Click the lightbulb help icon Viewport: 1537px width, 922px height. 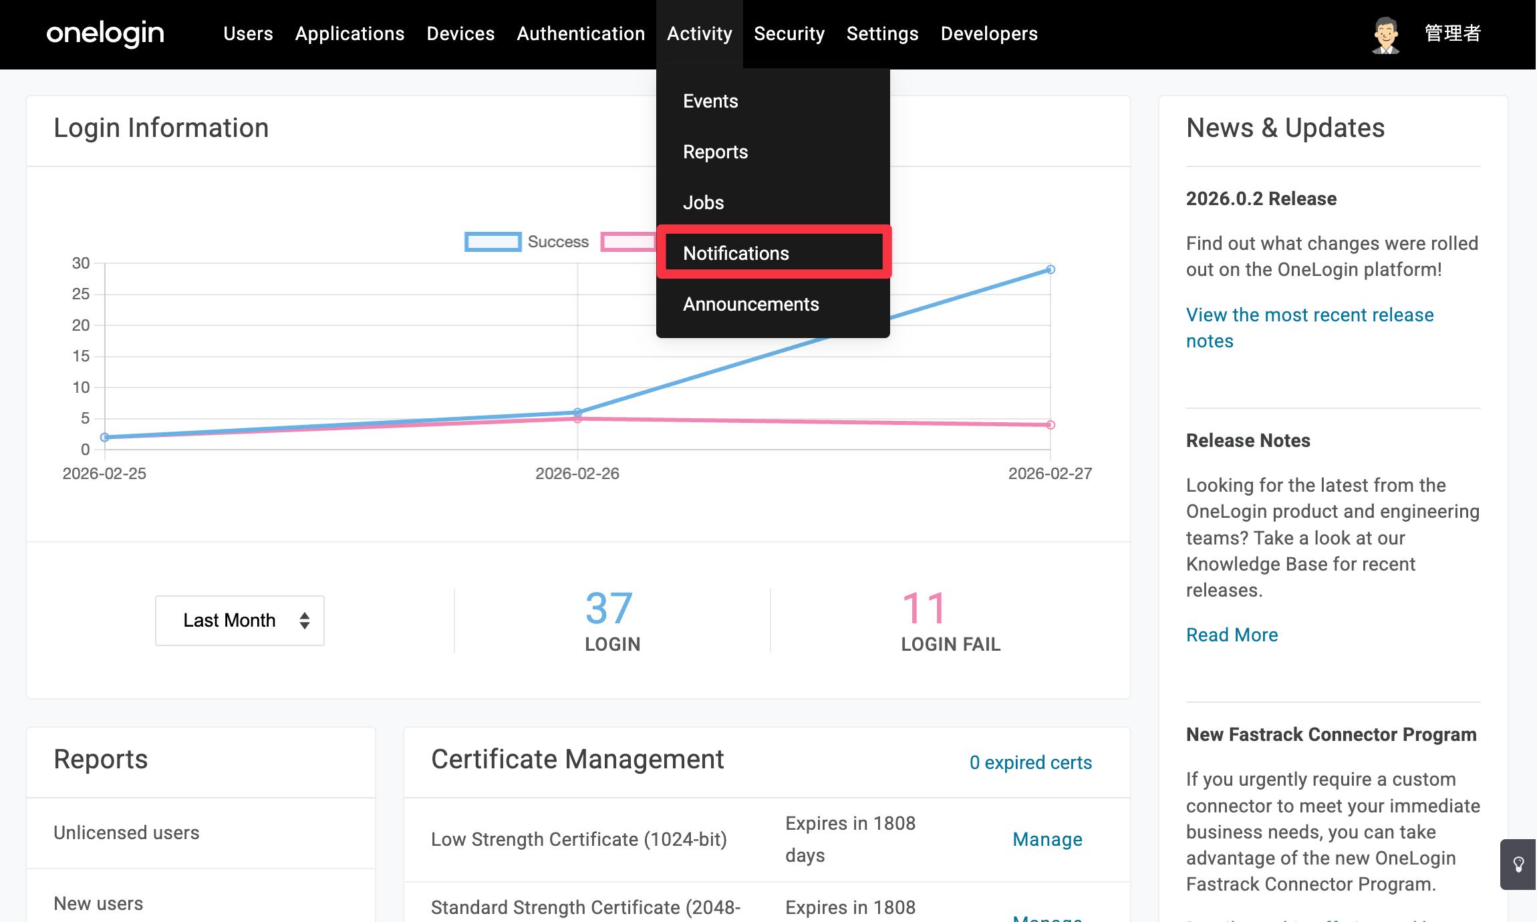(x=1518, y=865)
